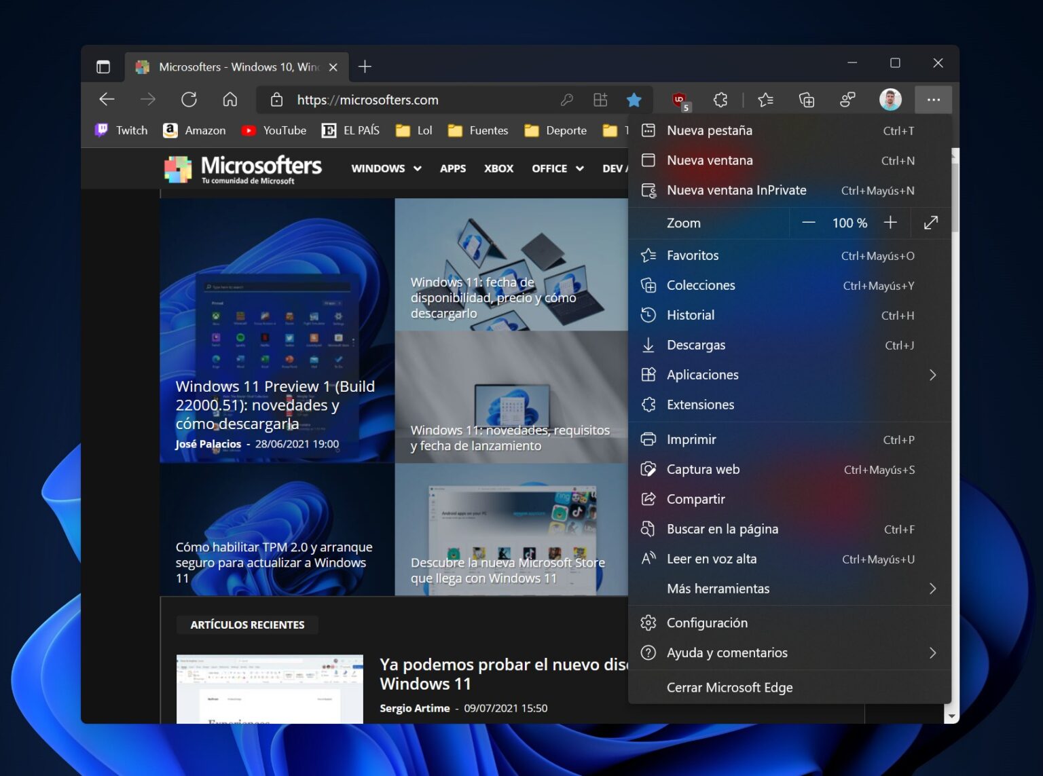The height and width of the screenshot is (776, 1043).
Task: Go back to previous page
Action: 107,100
